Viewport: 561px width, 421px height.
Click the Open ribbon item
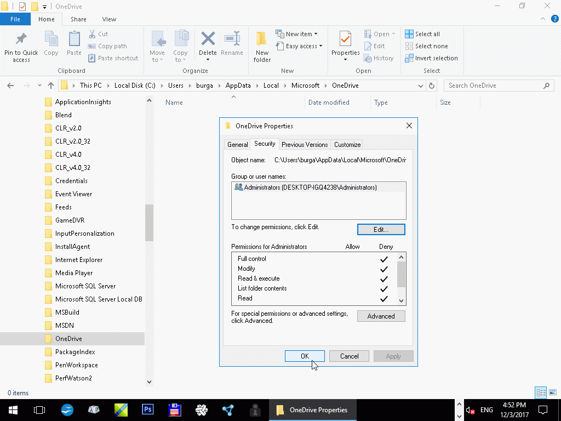[x=380, y=34]
